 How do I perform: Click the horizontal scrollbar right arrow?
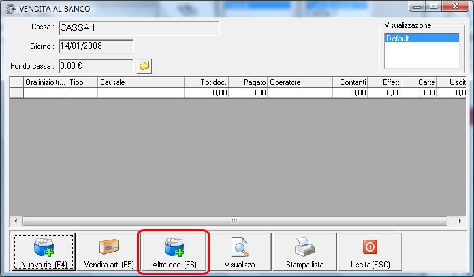coord(460,221)
